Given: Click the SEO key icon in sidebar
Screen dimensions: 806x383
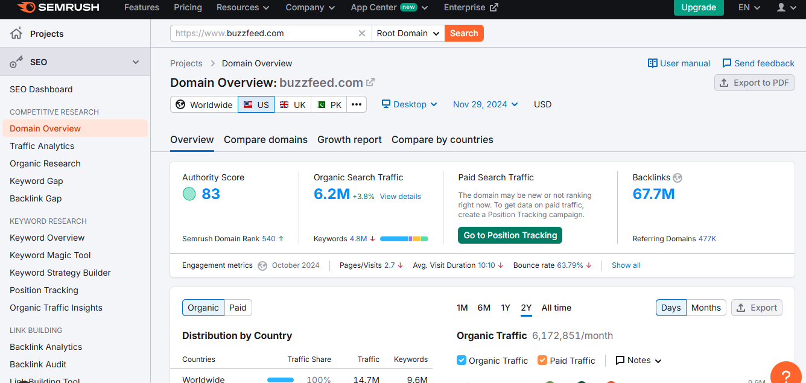Looking at the screenshot, I should tap(16, 62).
